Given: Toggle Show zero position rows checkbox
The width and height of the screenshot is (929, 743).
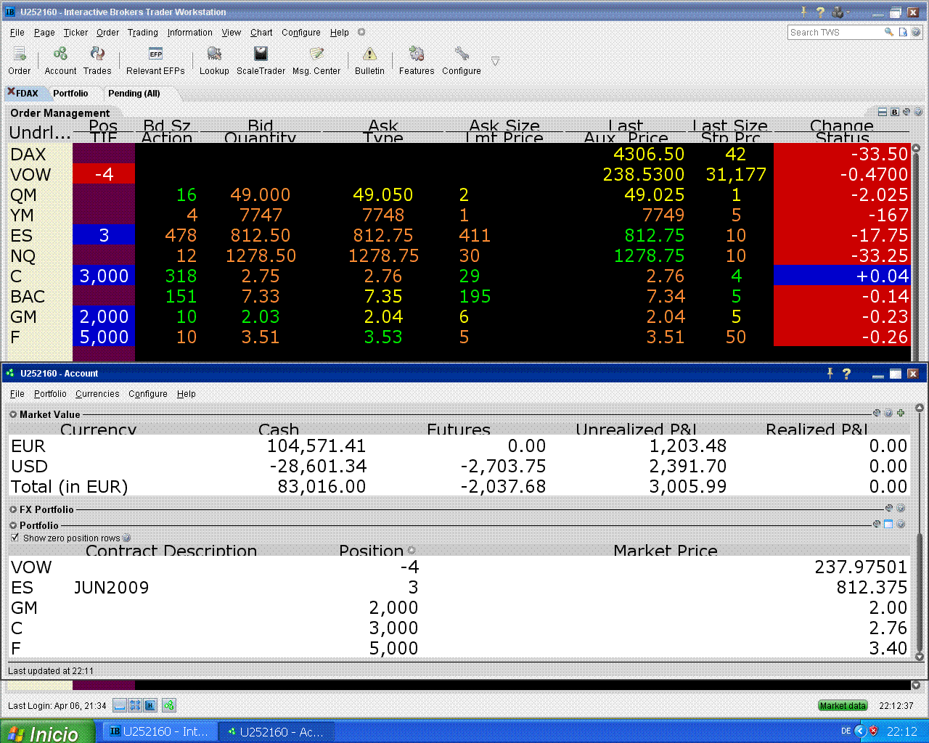Looking at the screenshot, I should pyautogui.click(x=15, y=538).
